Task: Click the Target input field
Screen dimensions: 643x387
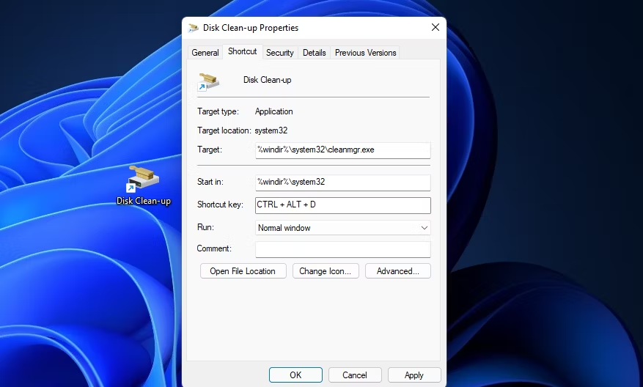Action: click(x=343, y=150)
